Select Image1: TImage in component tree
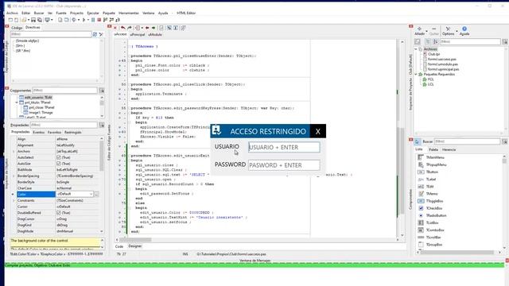Viewport: 509px width, 286px height. (41, 113)
